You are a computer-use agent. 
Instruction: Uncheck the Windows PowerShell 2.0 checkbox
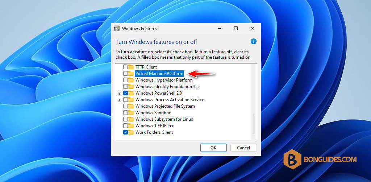click(x=125, y=93)
